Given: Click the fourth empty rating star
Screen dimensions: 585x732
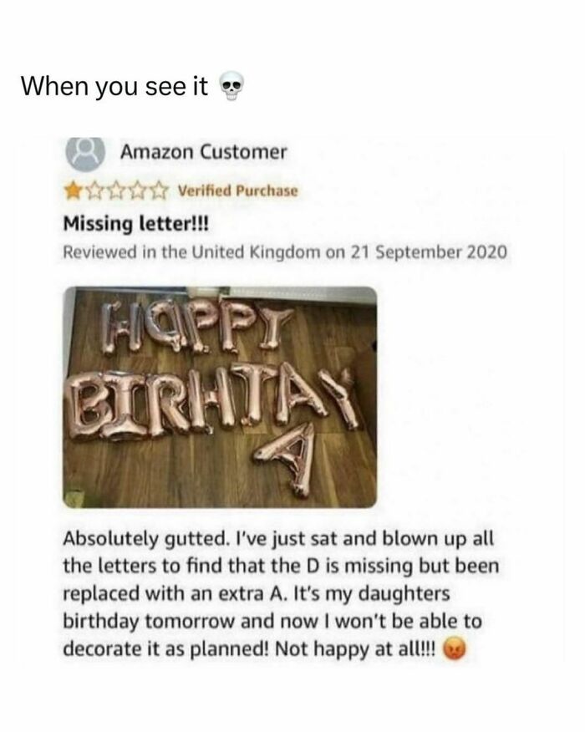Looking at the screenshot, I should click(138, 191).
